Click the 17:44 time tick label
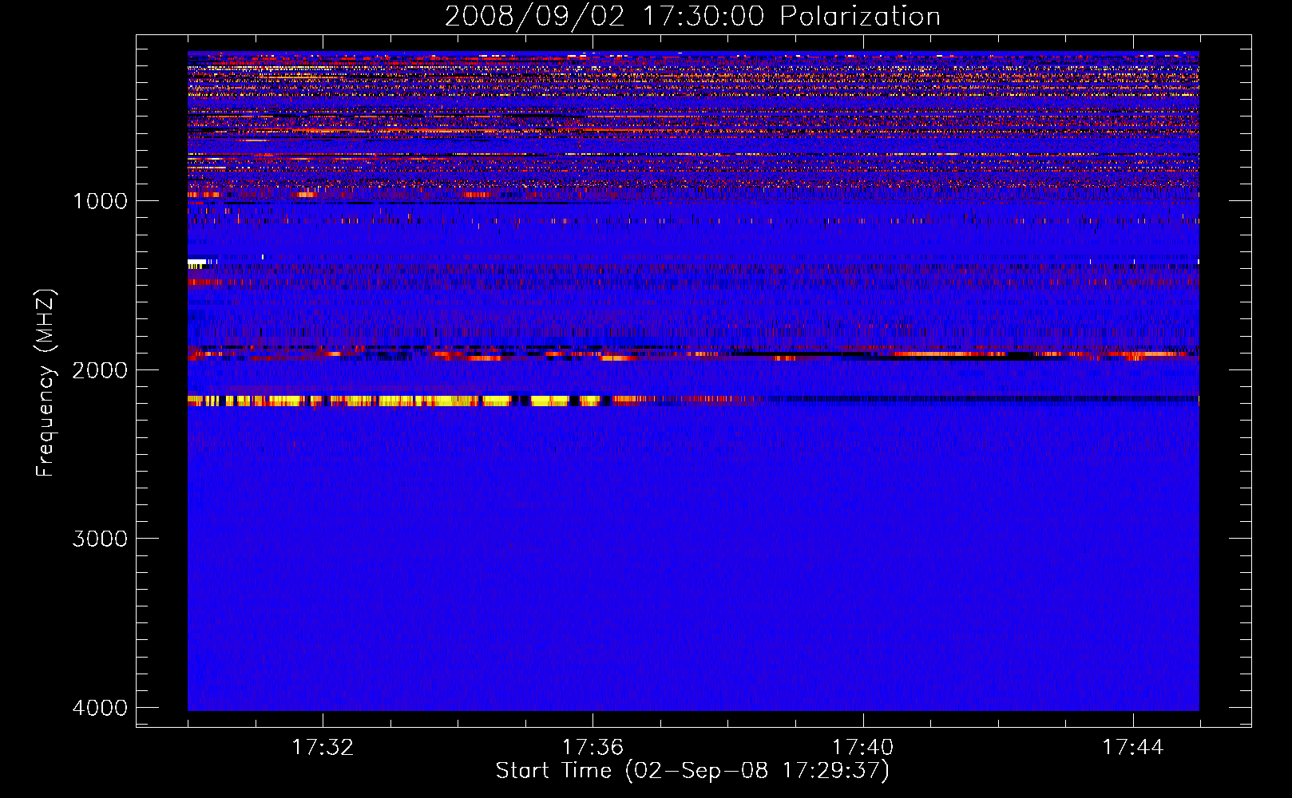The height and width of the screenshot is (798, 1292). 1133,748
